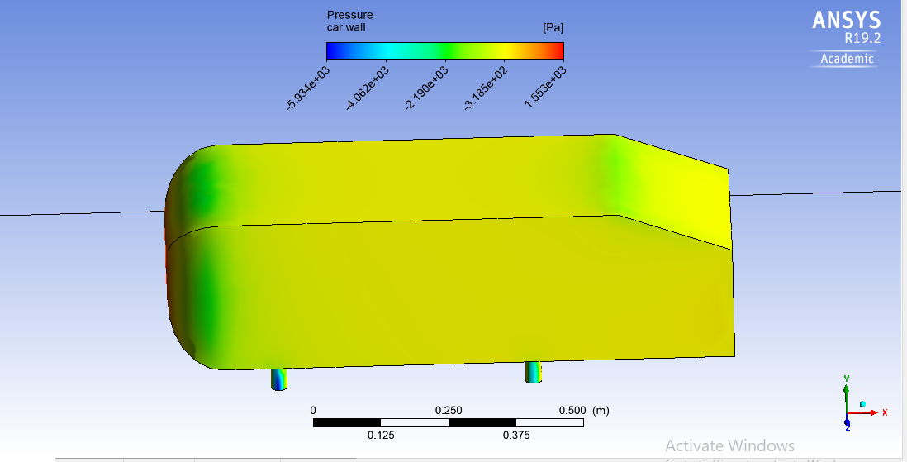The height and width of the screenshot is (462, 907).
Task: Click the blue end of the pressure legend
Action: pyautogui.click(x=332, y=51)
